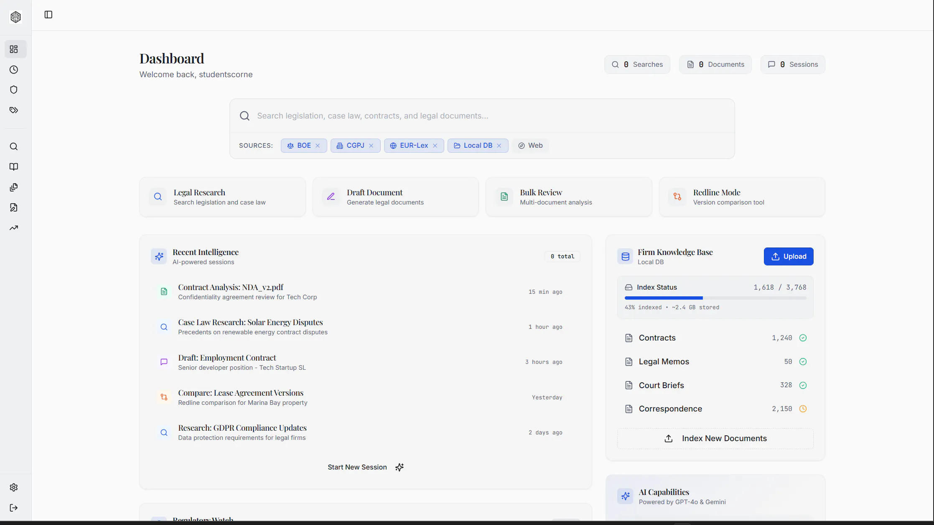Open the Court Briefs category row

[x=715, y=386]
